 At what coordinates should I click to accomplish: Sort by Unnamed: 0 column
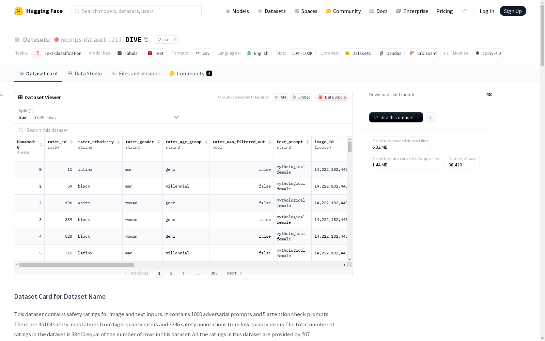[41, 145]
